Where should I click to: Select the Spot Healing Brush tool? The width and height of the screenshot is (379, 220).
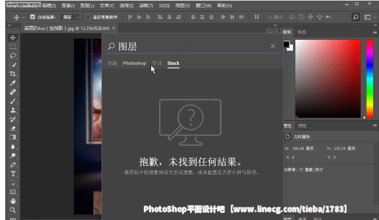(13, 92)
